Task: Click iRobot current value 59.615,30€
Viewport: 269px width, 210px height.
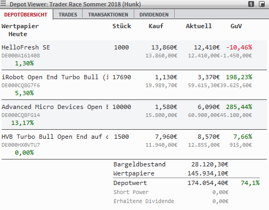Action: (x=204, y=86)
